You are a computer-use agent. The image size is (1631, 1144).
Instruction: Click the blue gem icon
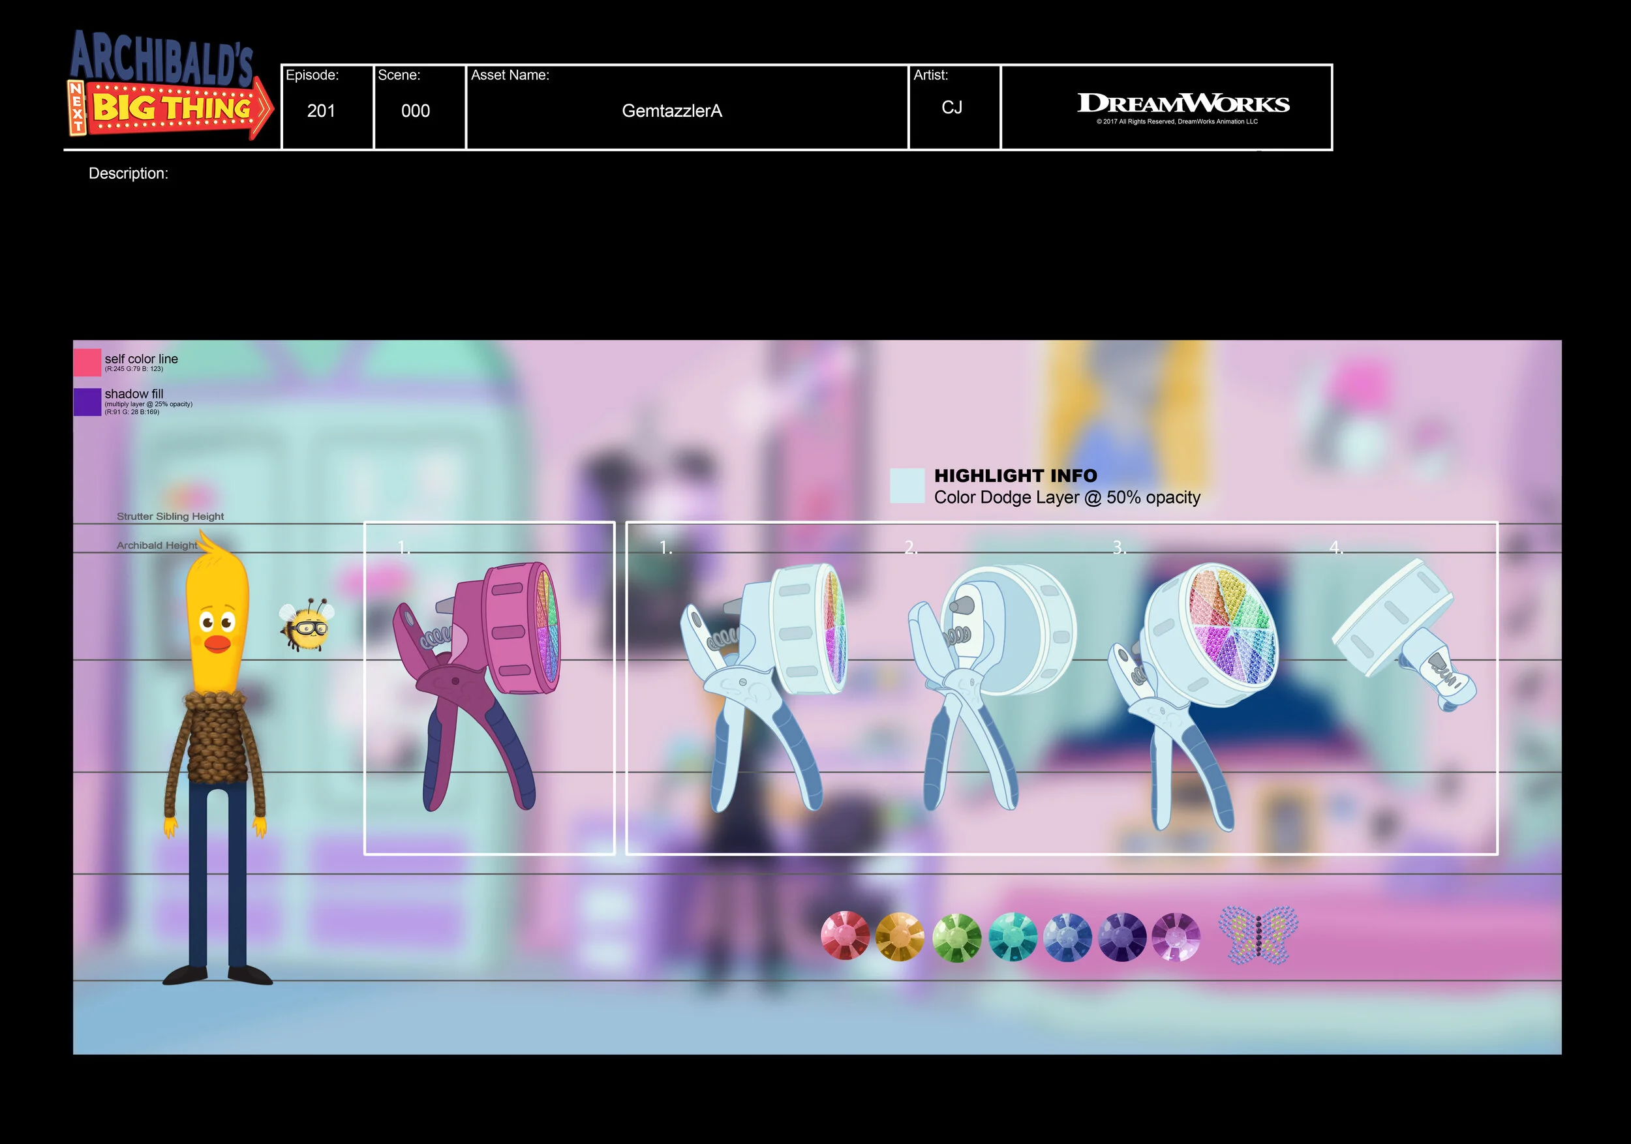[x=1068, y=937]
